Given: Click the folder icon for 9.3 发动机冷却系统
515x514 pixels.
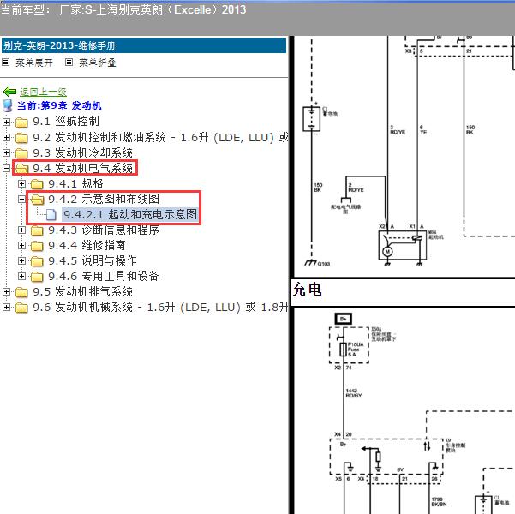Looking at the screenshot, I should click(x=21, y=153).
